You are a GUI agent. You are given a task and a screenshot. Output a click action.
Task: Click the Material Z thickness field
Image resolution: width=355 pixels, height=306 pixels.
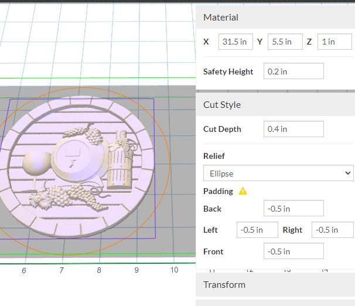click(x=334, y=42)
